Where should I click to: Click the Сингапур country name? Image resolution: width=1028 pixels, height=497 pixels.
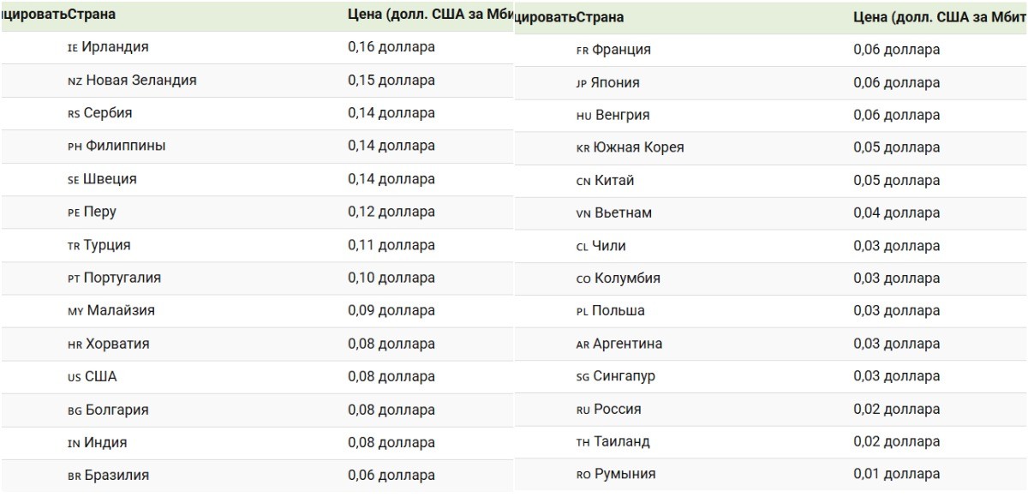click(x=625, y=376)
